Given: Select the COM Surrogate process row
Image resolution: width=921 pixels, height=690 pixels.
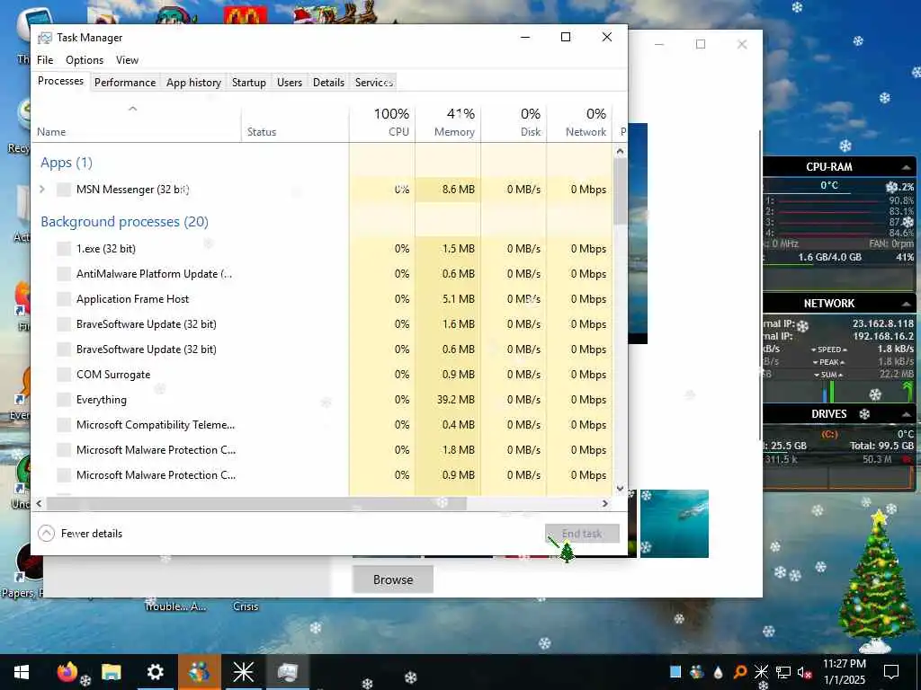Looking at the screenshot, I should (322, 375).
